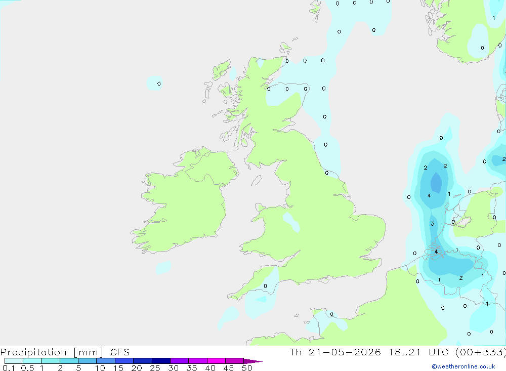Click the weatheronline.co.uk copyright link

(x=463, y=366)
